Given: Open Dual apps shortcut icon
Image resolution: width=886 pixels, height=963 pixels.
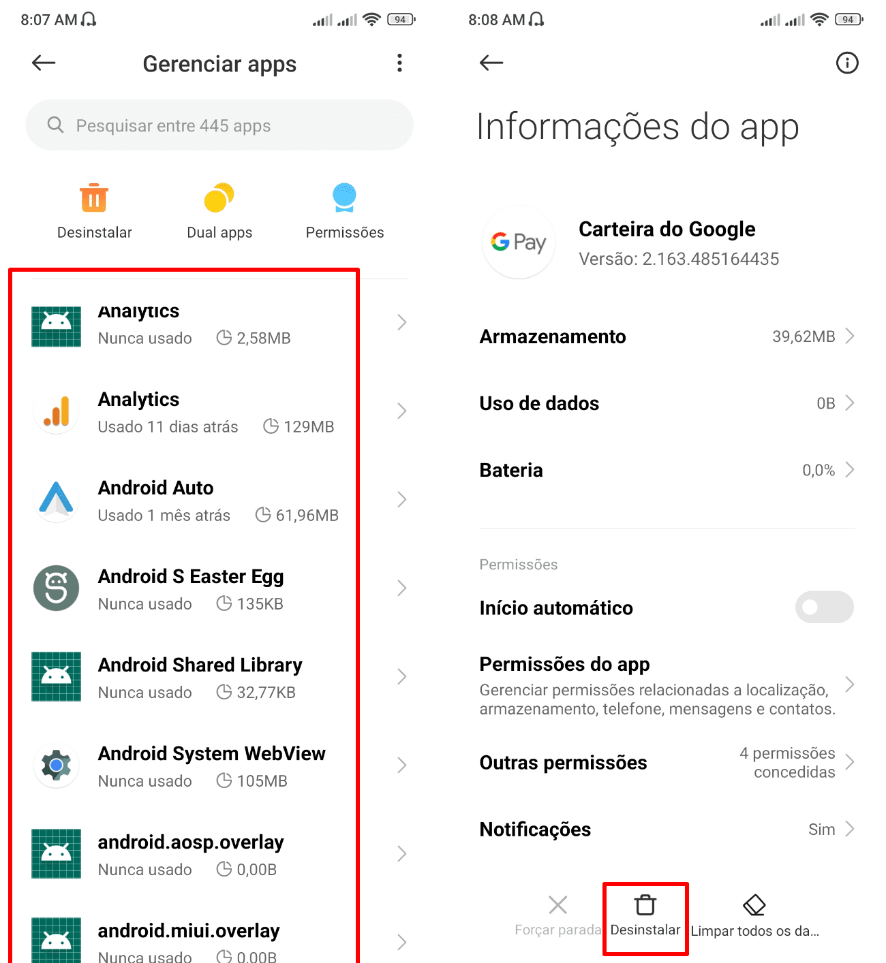Looking at the screenshot, I should [x=219, y=198].
